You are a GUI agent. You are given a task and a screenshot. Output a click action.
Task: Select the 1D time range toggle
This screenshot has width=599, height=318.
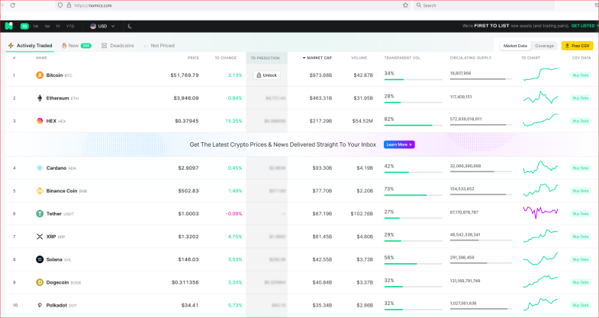coord(24,27)
